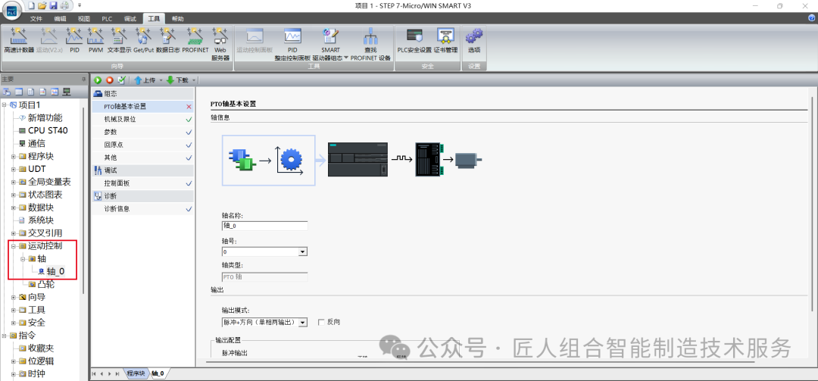818x381 pixels.
Task: Expand the program block (程序块) tree node
Action: pyautogui.click(x=13, y=156)
